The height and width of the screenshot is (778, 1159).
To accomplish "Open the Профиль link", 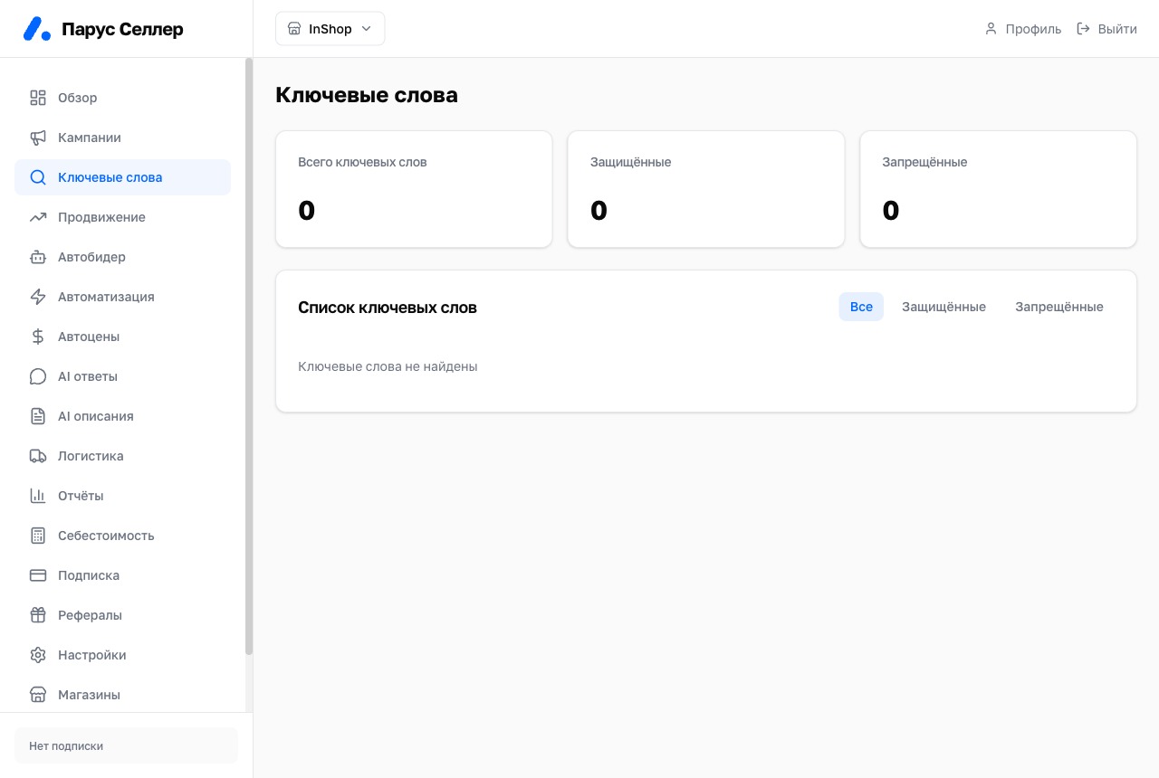I will (x=1023, y=29).
